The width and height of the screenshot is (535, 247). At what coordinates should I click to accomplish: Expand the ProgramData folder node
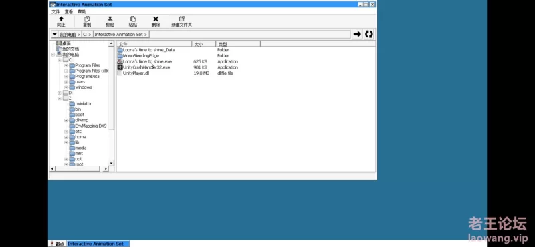pos(66,77)
